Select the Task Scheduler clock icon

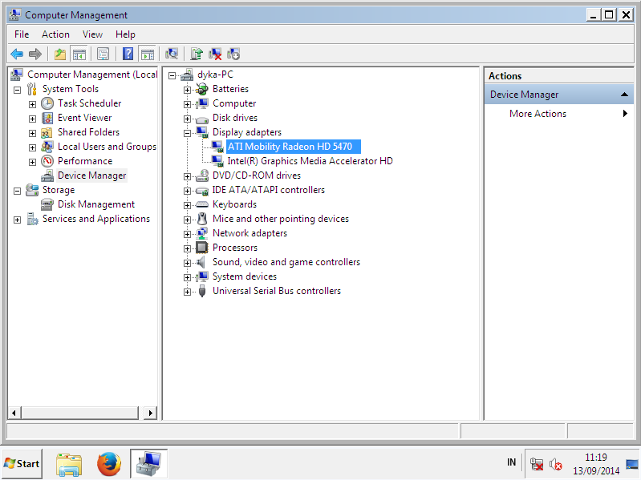point(47,103)
